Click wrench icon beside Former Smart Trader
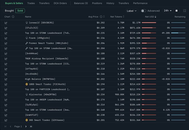Image resolution: width=189 pixels, height=130 pixels. click(27, 43)
